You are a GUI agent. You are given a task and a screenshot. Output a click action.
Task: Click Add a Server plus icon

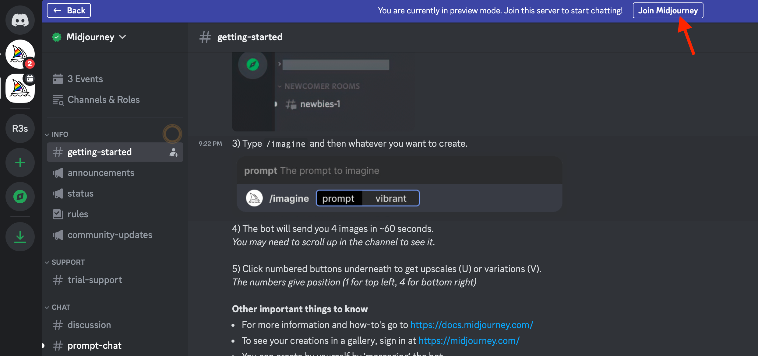click(x=20, y=162)
